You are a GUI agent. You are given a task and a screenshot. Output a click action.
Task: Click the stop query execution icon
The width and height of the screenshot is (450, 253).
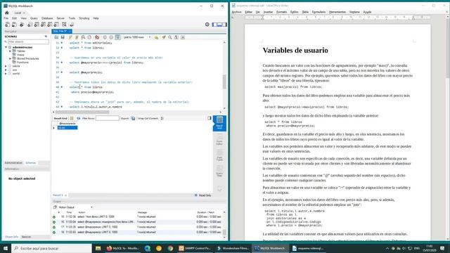89,37
